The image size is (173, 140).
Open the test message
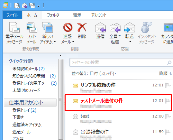point(119,119)
